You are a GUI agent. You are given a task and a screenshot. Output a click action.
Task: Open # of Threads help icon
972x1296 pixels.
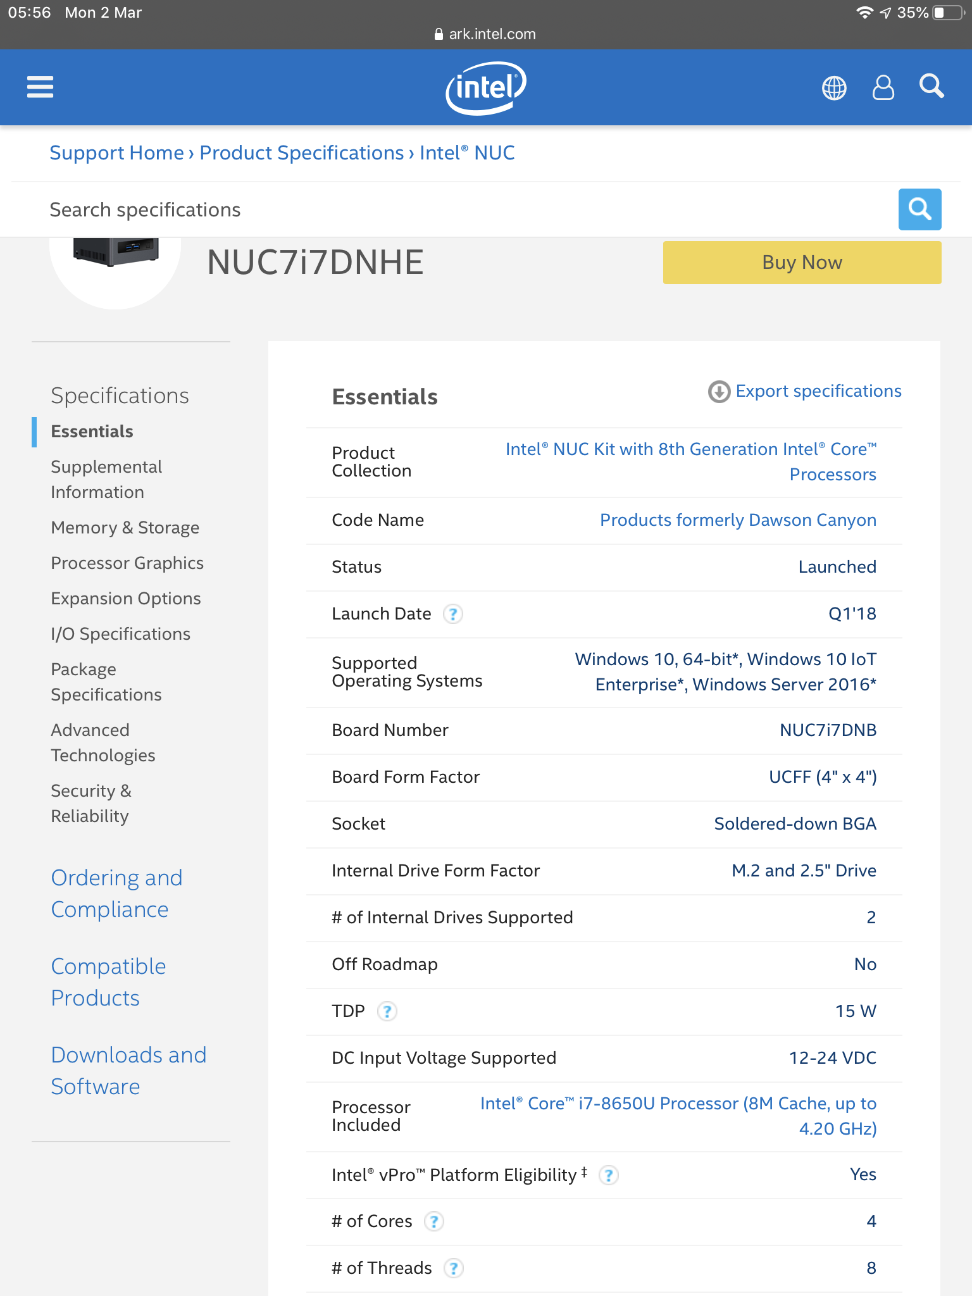coord(453,1268)
